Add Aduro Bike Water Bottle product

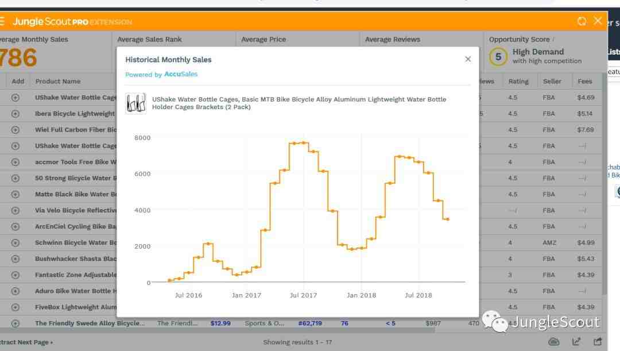pyautogui.click(x=15, y=291)
